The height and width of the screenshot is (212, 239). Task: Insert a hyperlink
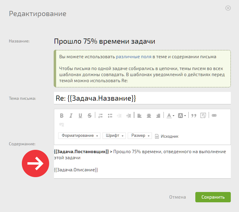pyautogui.click(x=214, y=115)
